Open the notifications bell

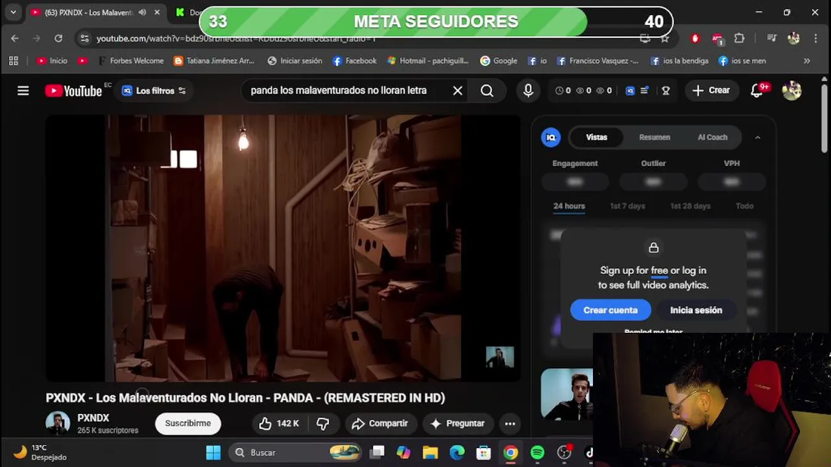(757, 91)
